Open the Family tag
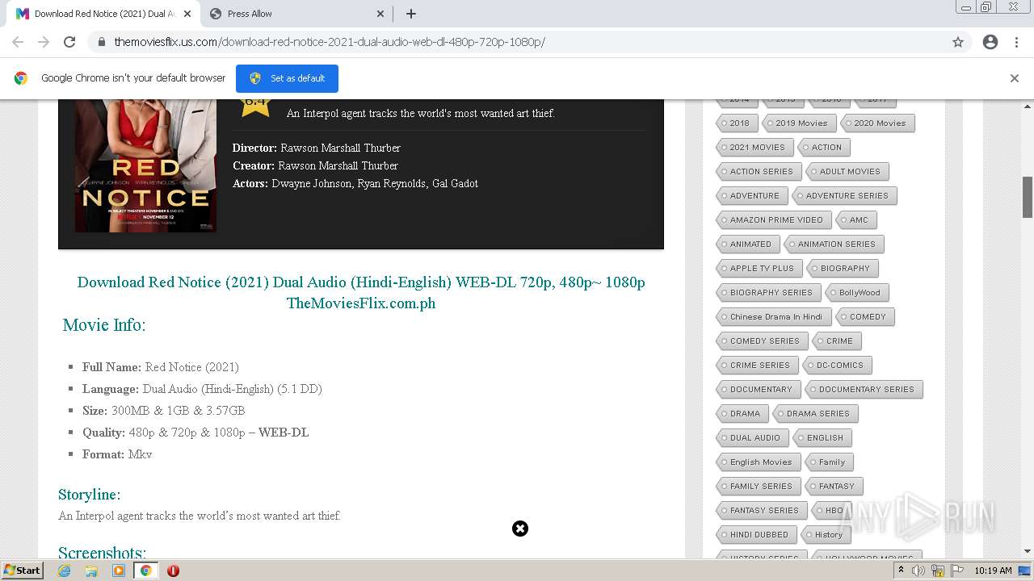Image resolution: width=1034 pixels, height=581 pixels. point(830,462)
